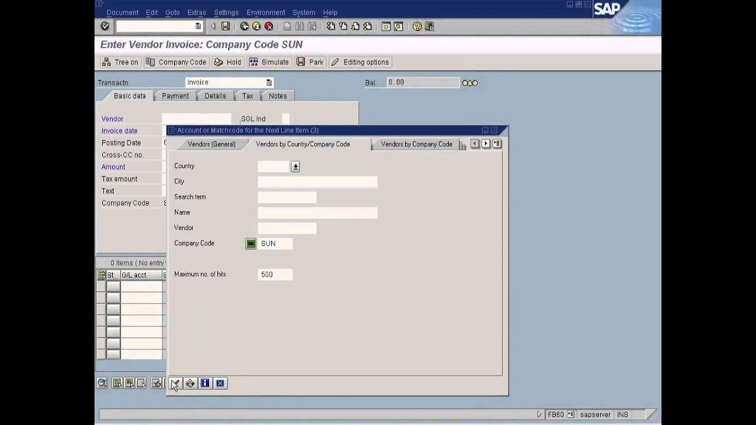The image size is (756, 425).
Task: Open the Document menu
Action: (122, 12)
